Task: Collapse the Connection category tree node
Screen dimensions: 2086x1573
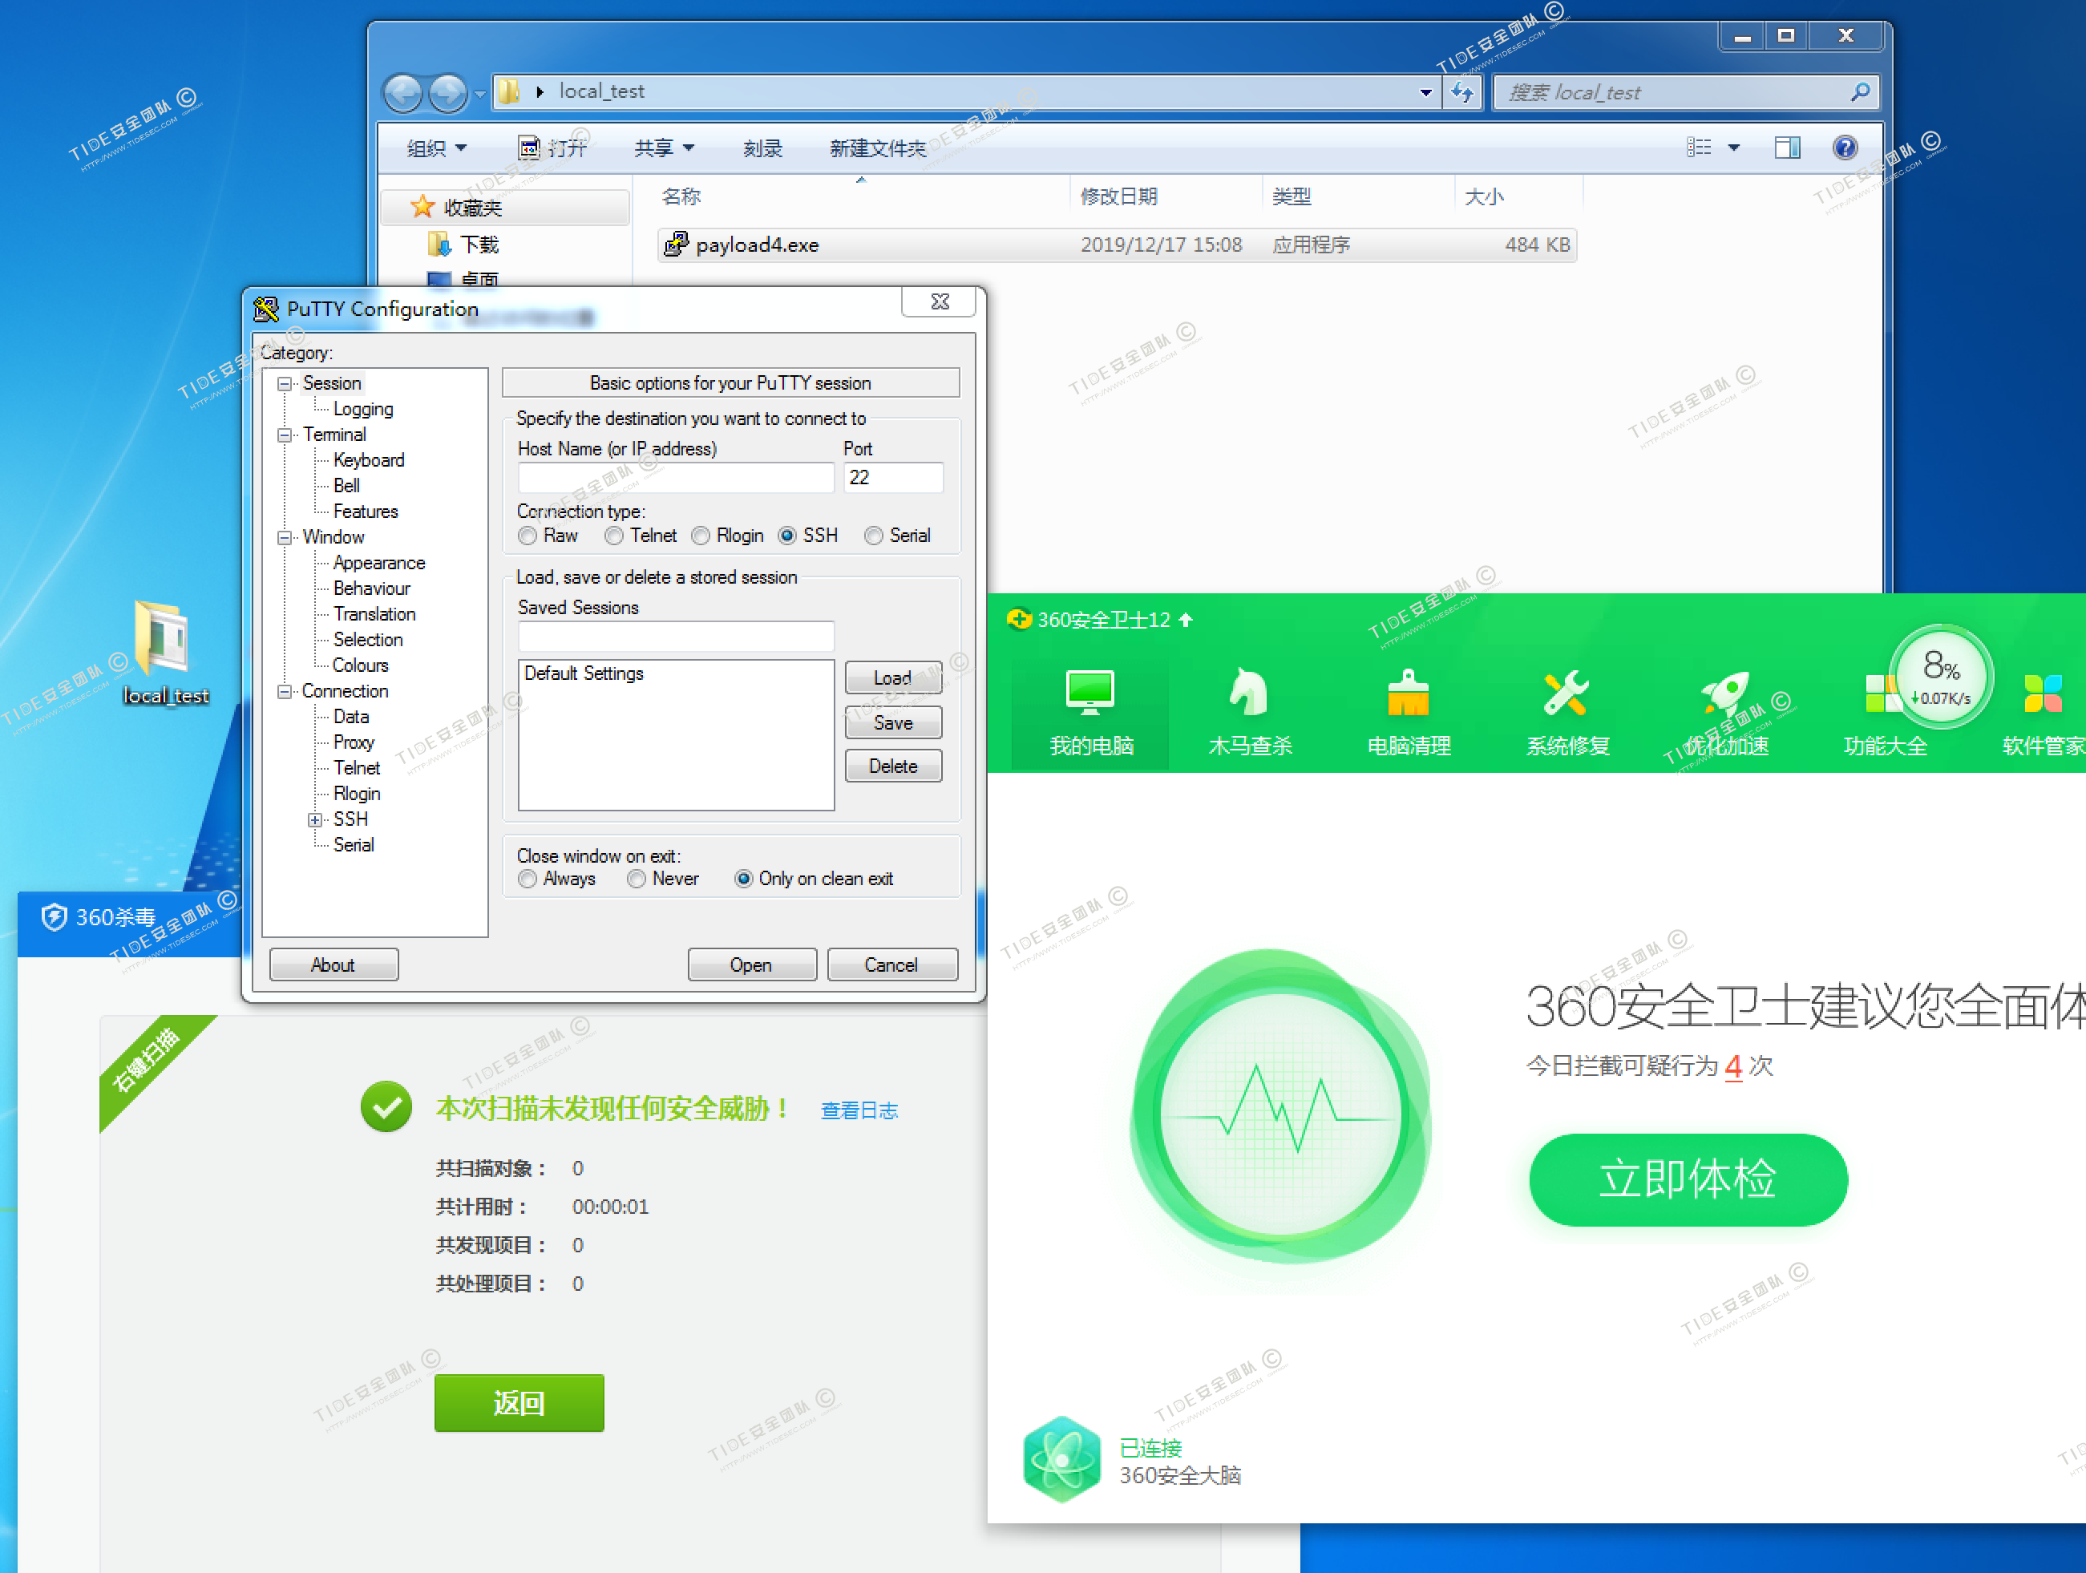Action: pos(285,691)
